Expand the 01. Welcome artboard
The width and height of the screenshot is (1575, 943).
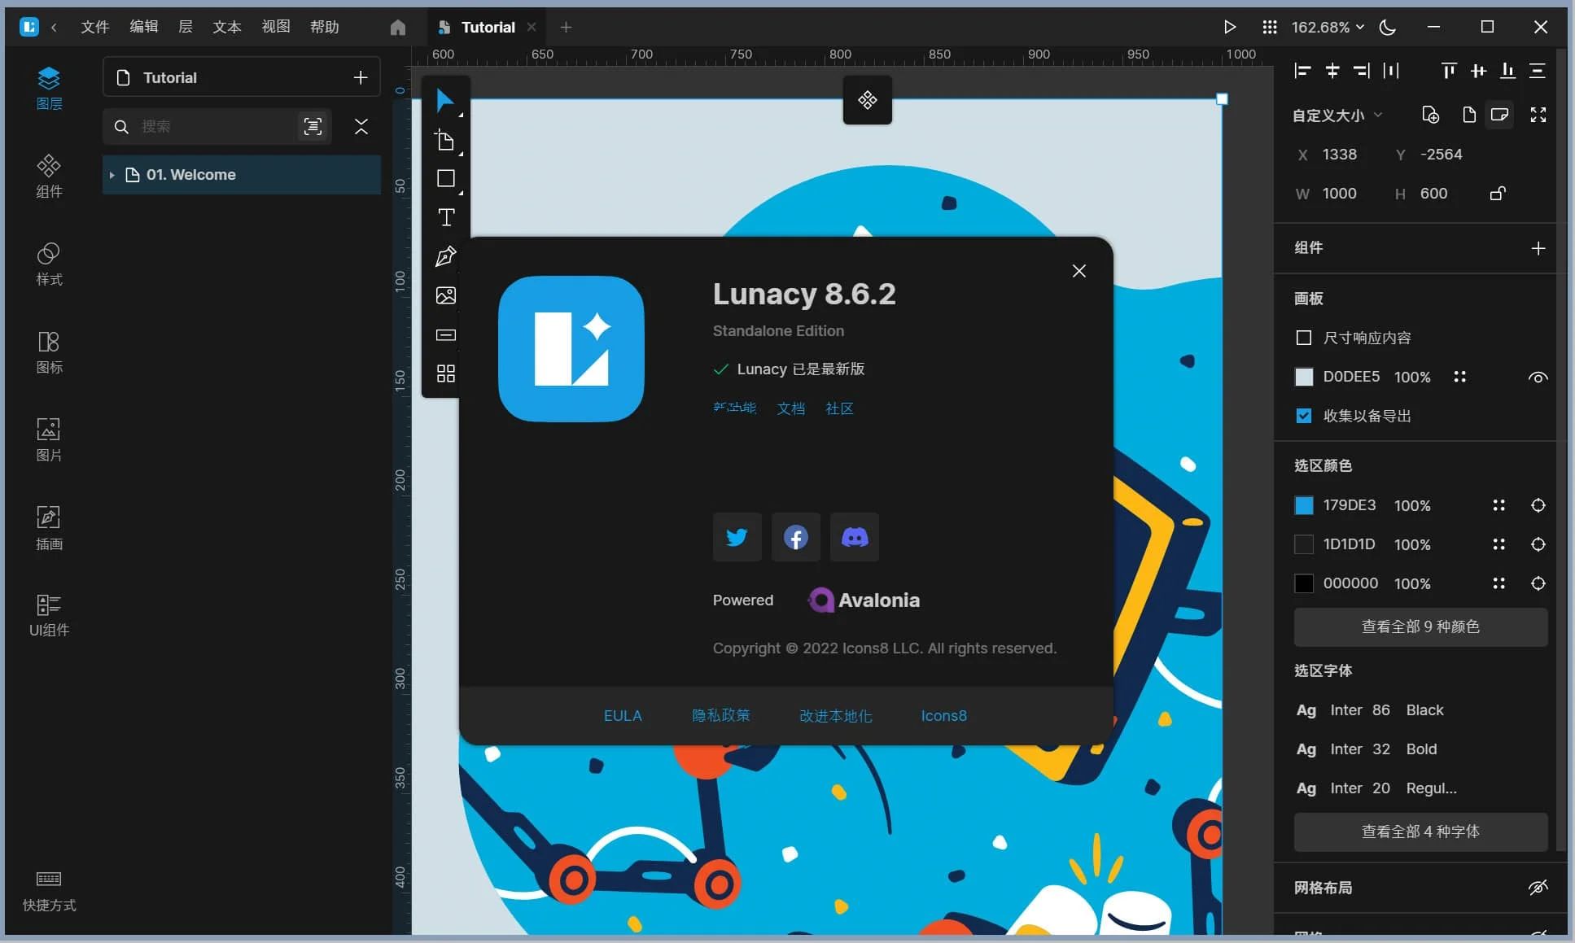click(112, 175)
